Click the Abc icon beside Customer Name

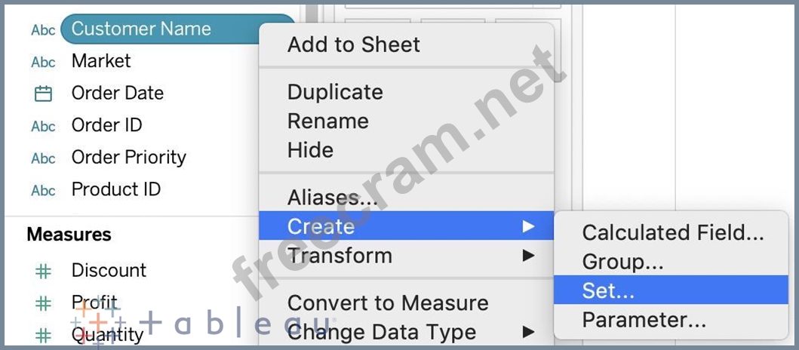click(43, 29)
